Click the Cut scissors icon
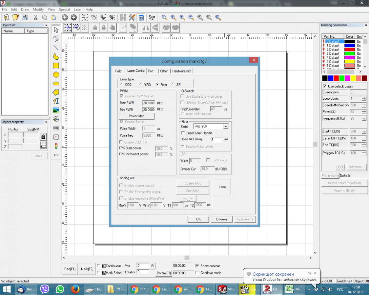The image size is (369, 295). [35, 17]
